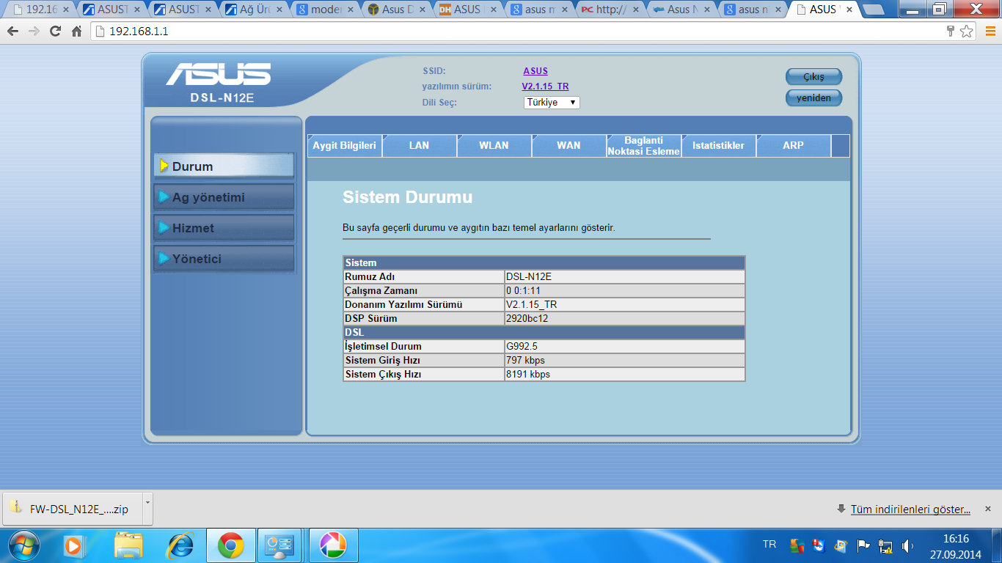Click the Chrome home icon
Viewport: 1002px width, 563px height.
(x=76, y=32)
